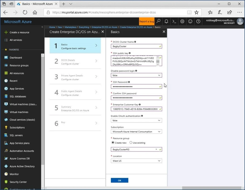Select step 3 Private Agent Details
The width and height of the screenshot is (245, 190).
[75, 77]
